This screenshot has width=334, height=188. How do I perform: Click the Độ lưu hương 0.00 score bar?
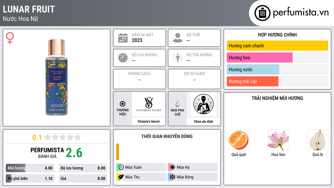pos(83,168)
